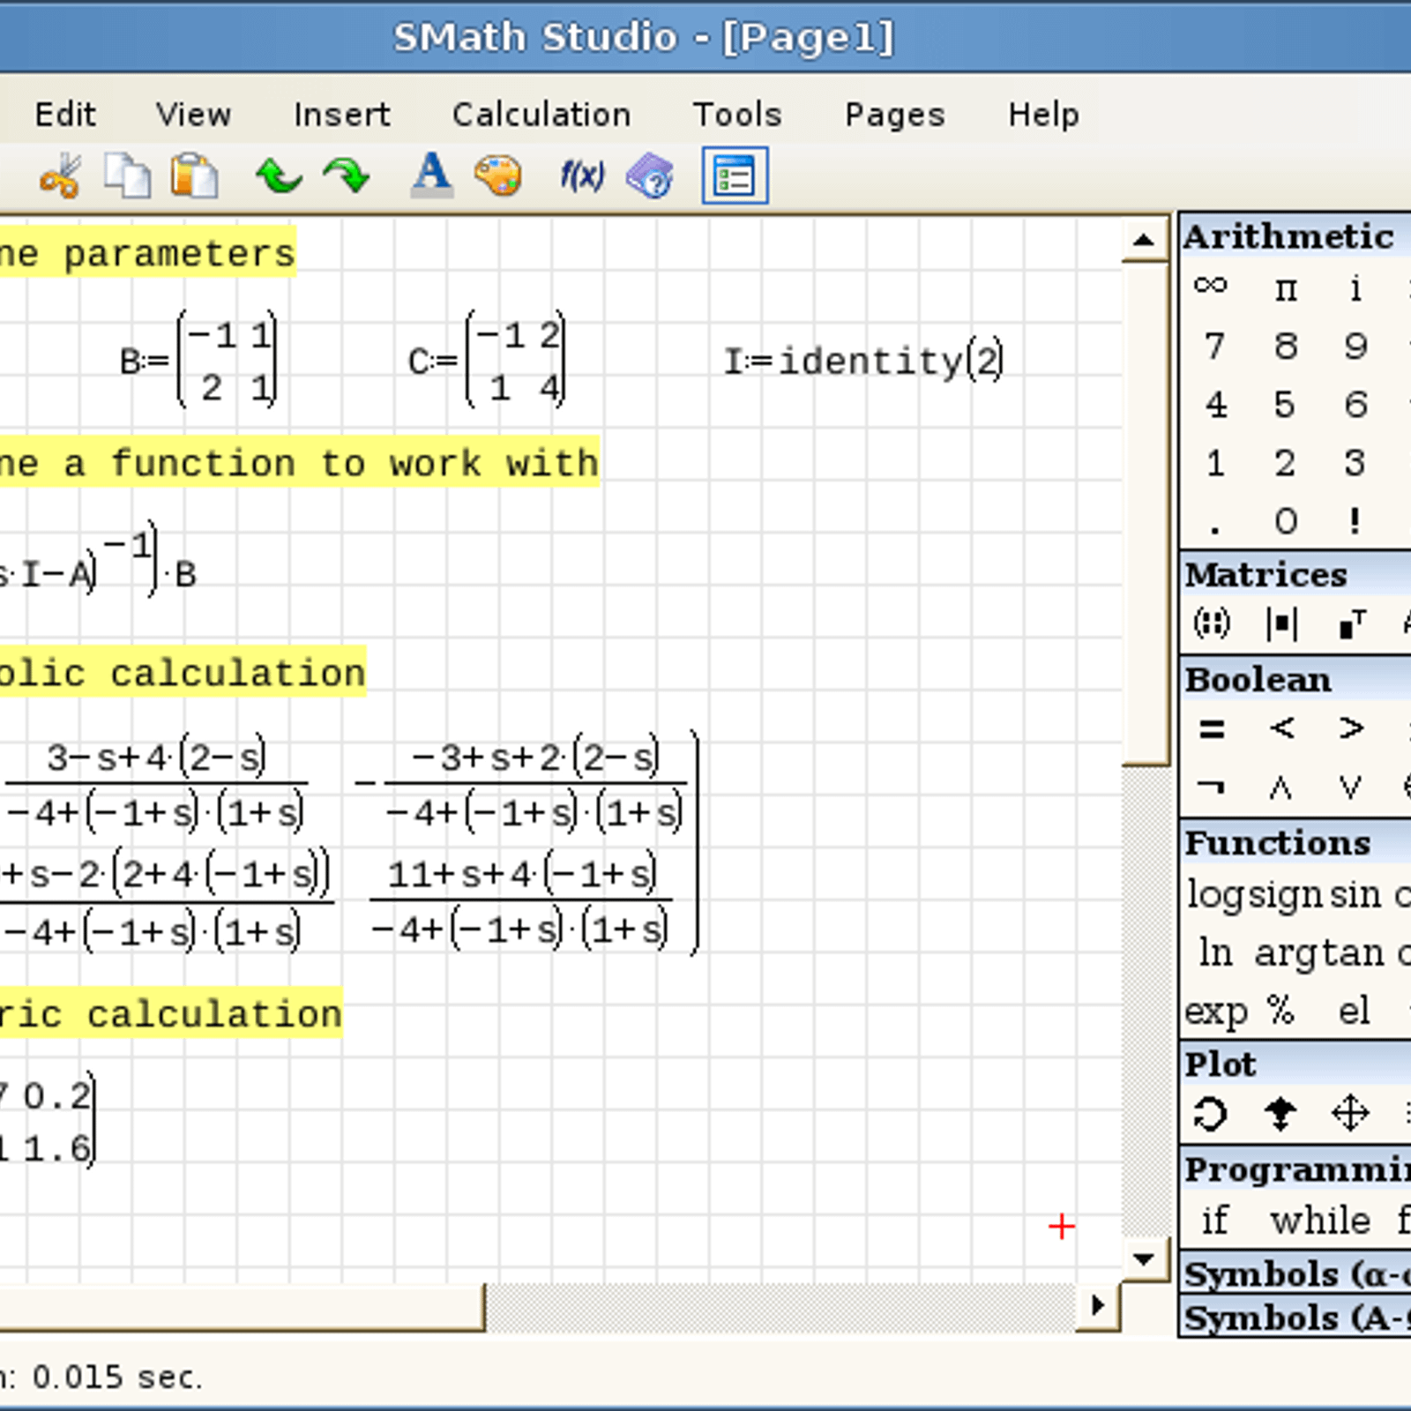1411x1411 pixels.
Task: Insert Boolean equals operator
Action: [x=1212, y=729]
